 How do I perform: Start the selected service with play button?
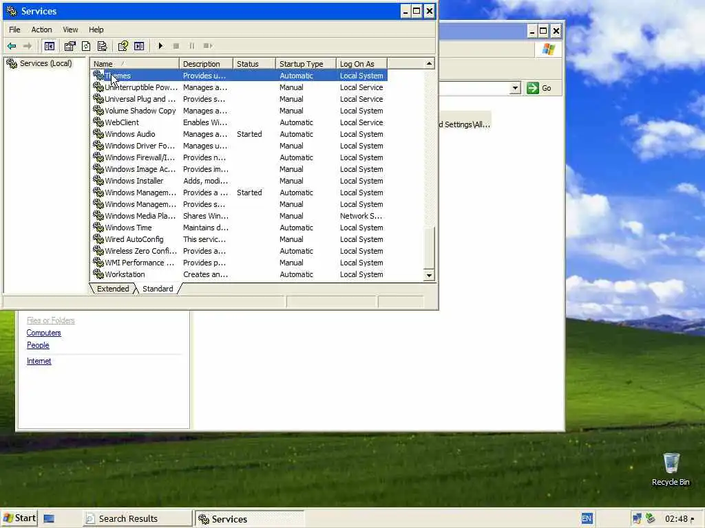[160, 46]
